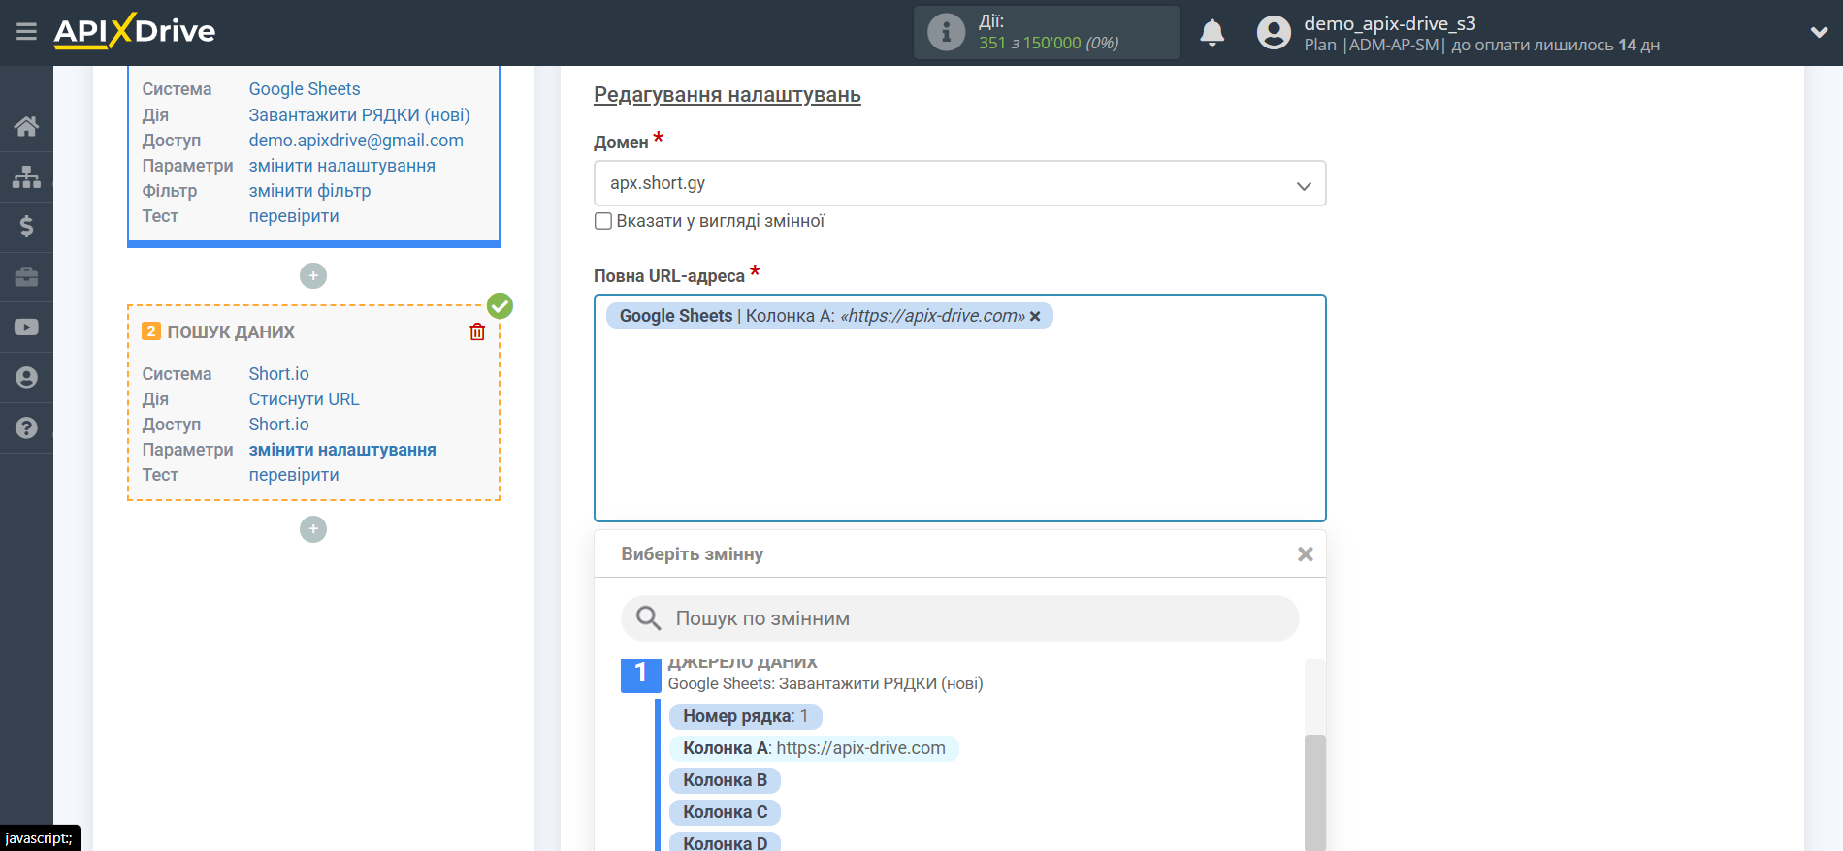
Task: Open briefcase icon in sidebar
Action: 26,277
